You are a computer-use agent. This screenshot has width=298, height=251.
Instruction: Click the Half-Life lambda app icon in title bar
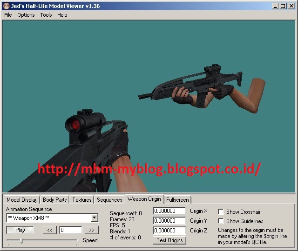[7, 6]
